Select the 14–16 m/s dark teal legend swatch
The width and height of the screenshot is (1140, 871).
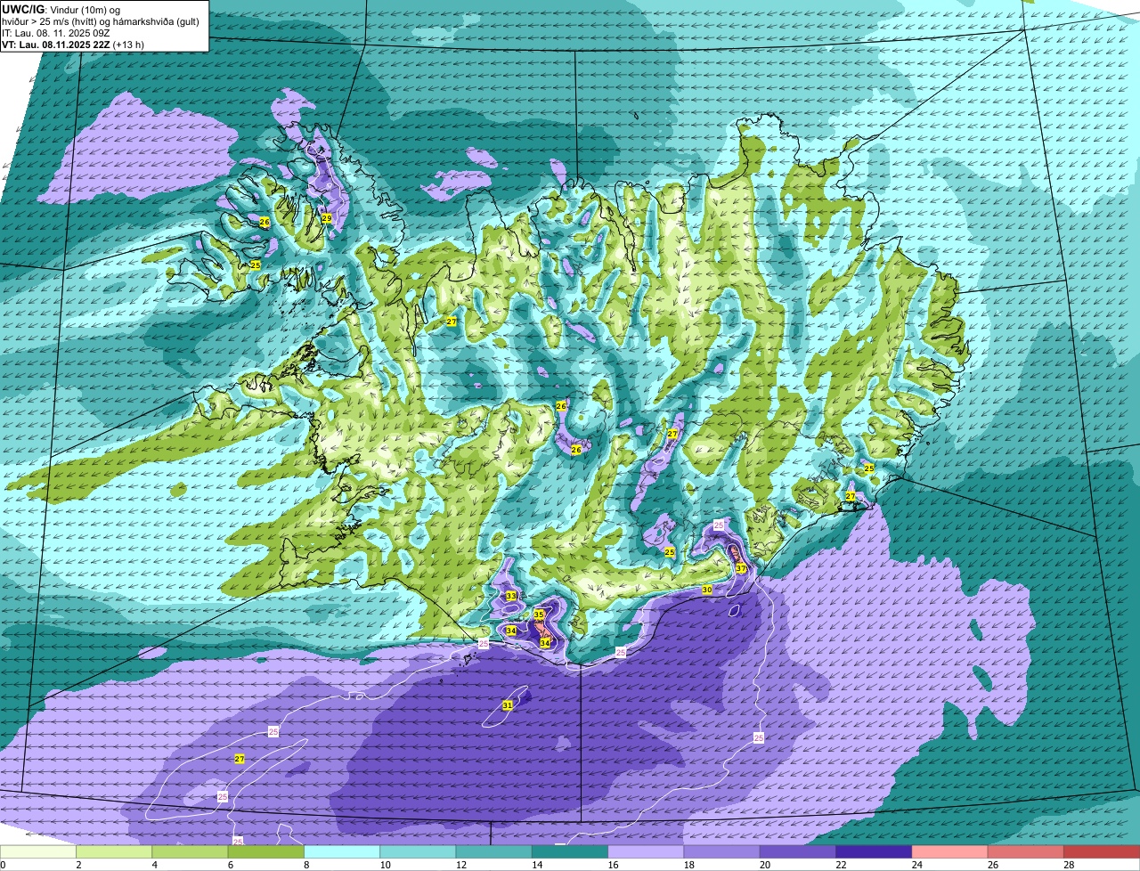pyautogui.click(x=570, y=851)
